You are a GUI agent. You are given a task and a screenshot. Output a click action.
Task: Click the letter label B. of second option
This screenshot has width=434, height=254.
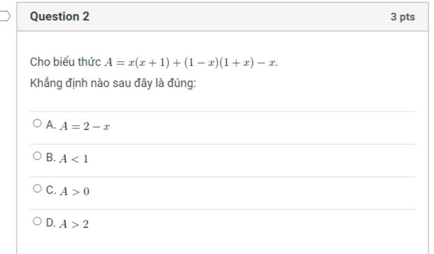[51, 157]
